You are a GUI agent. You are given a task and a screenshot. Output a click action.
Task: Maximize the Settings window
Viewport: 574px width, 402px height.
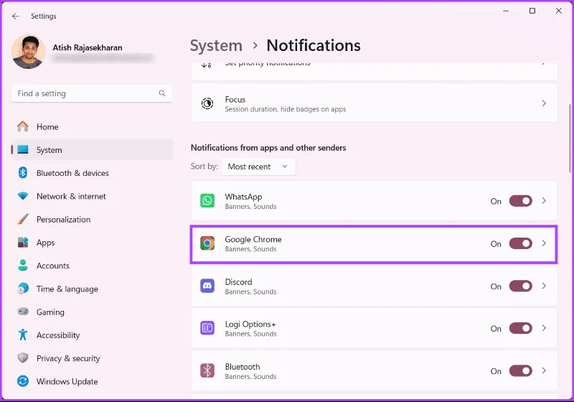532,11
